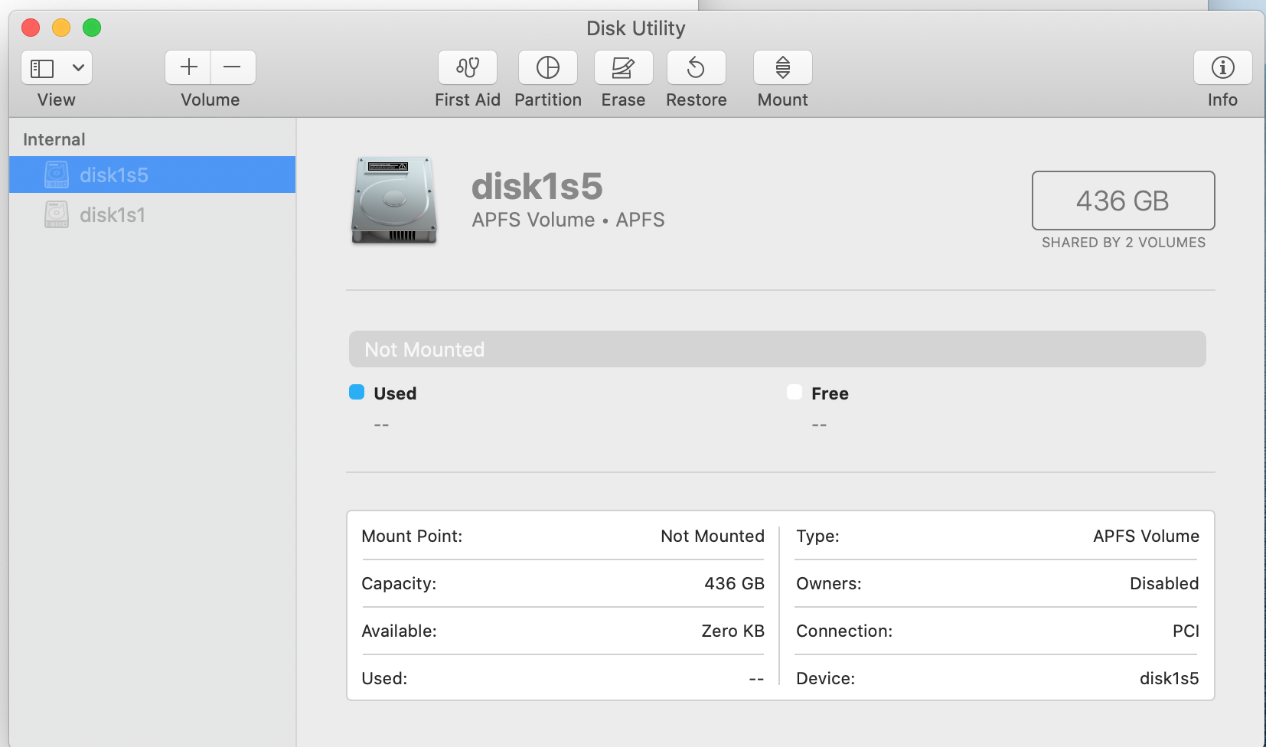The width and height of the screenshot is (1266, 747).
Task: Click the Available: label
Action: (x=399, y=631)
